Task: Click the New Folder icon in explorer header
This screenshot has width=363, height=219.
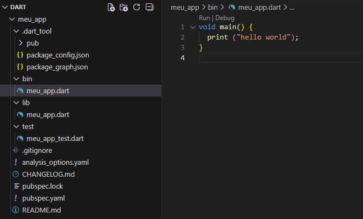Action: [x=124, y=7]
